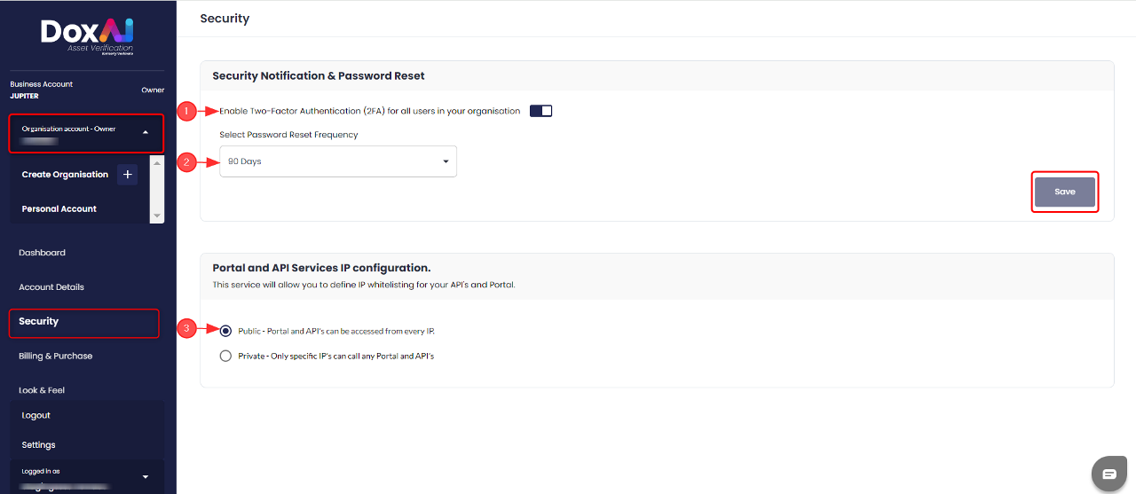Open Password Reset Frequency dropdown
Screen dimensions: 1136x494
[x=338, y=161]
